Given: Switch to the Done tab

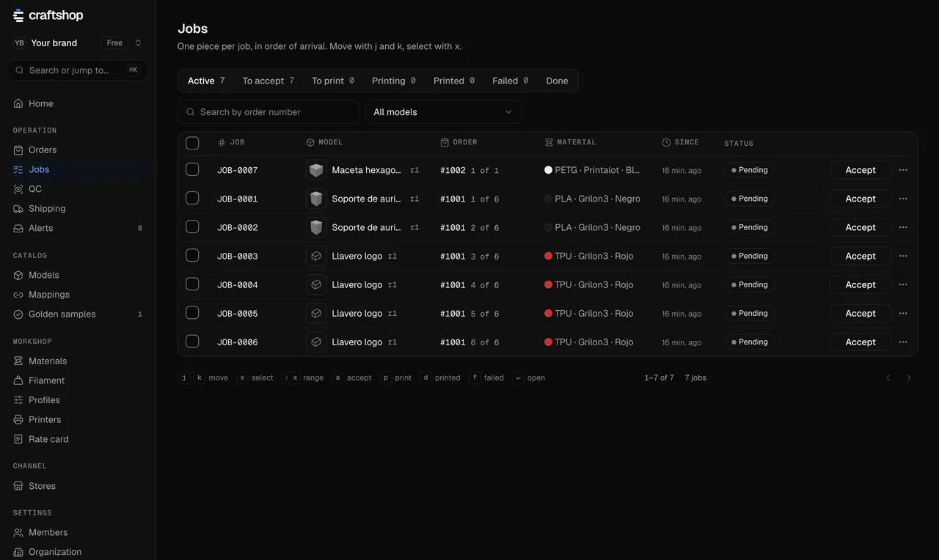Looking at the screenshot, I should click(557, 81).
